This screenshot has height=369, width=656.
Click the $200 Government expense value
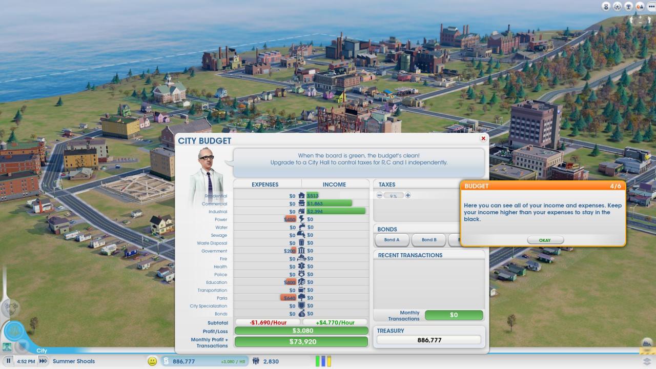tap(290, 251)
